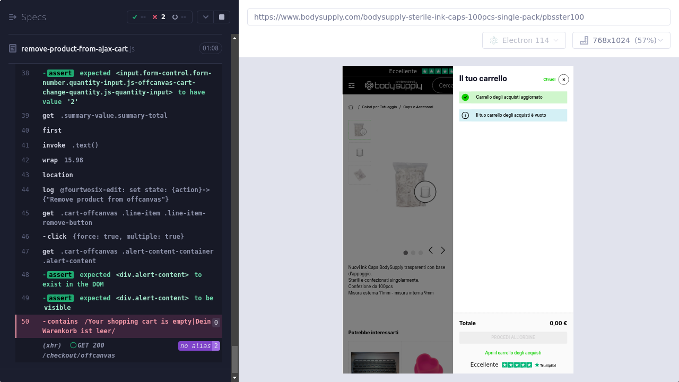679x382 pixels.
Task: Click the failed tests red X counter
Action: click(x=159, y=17)
